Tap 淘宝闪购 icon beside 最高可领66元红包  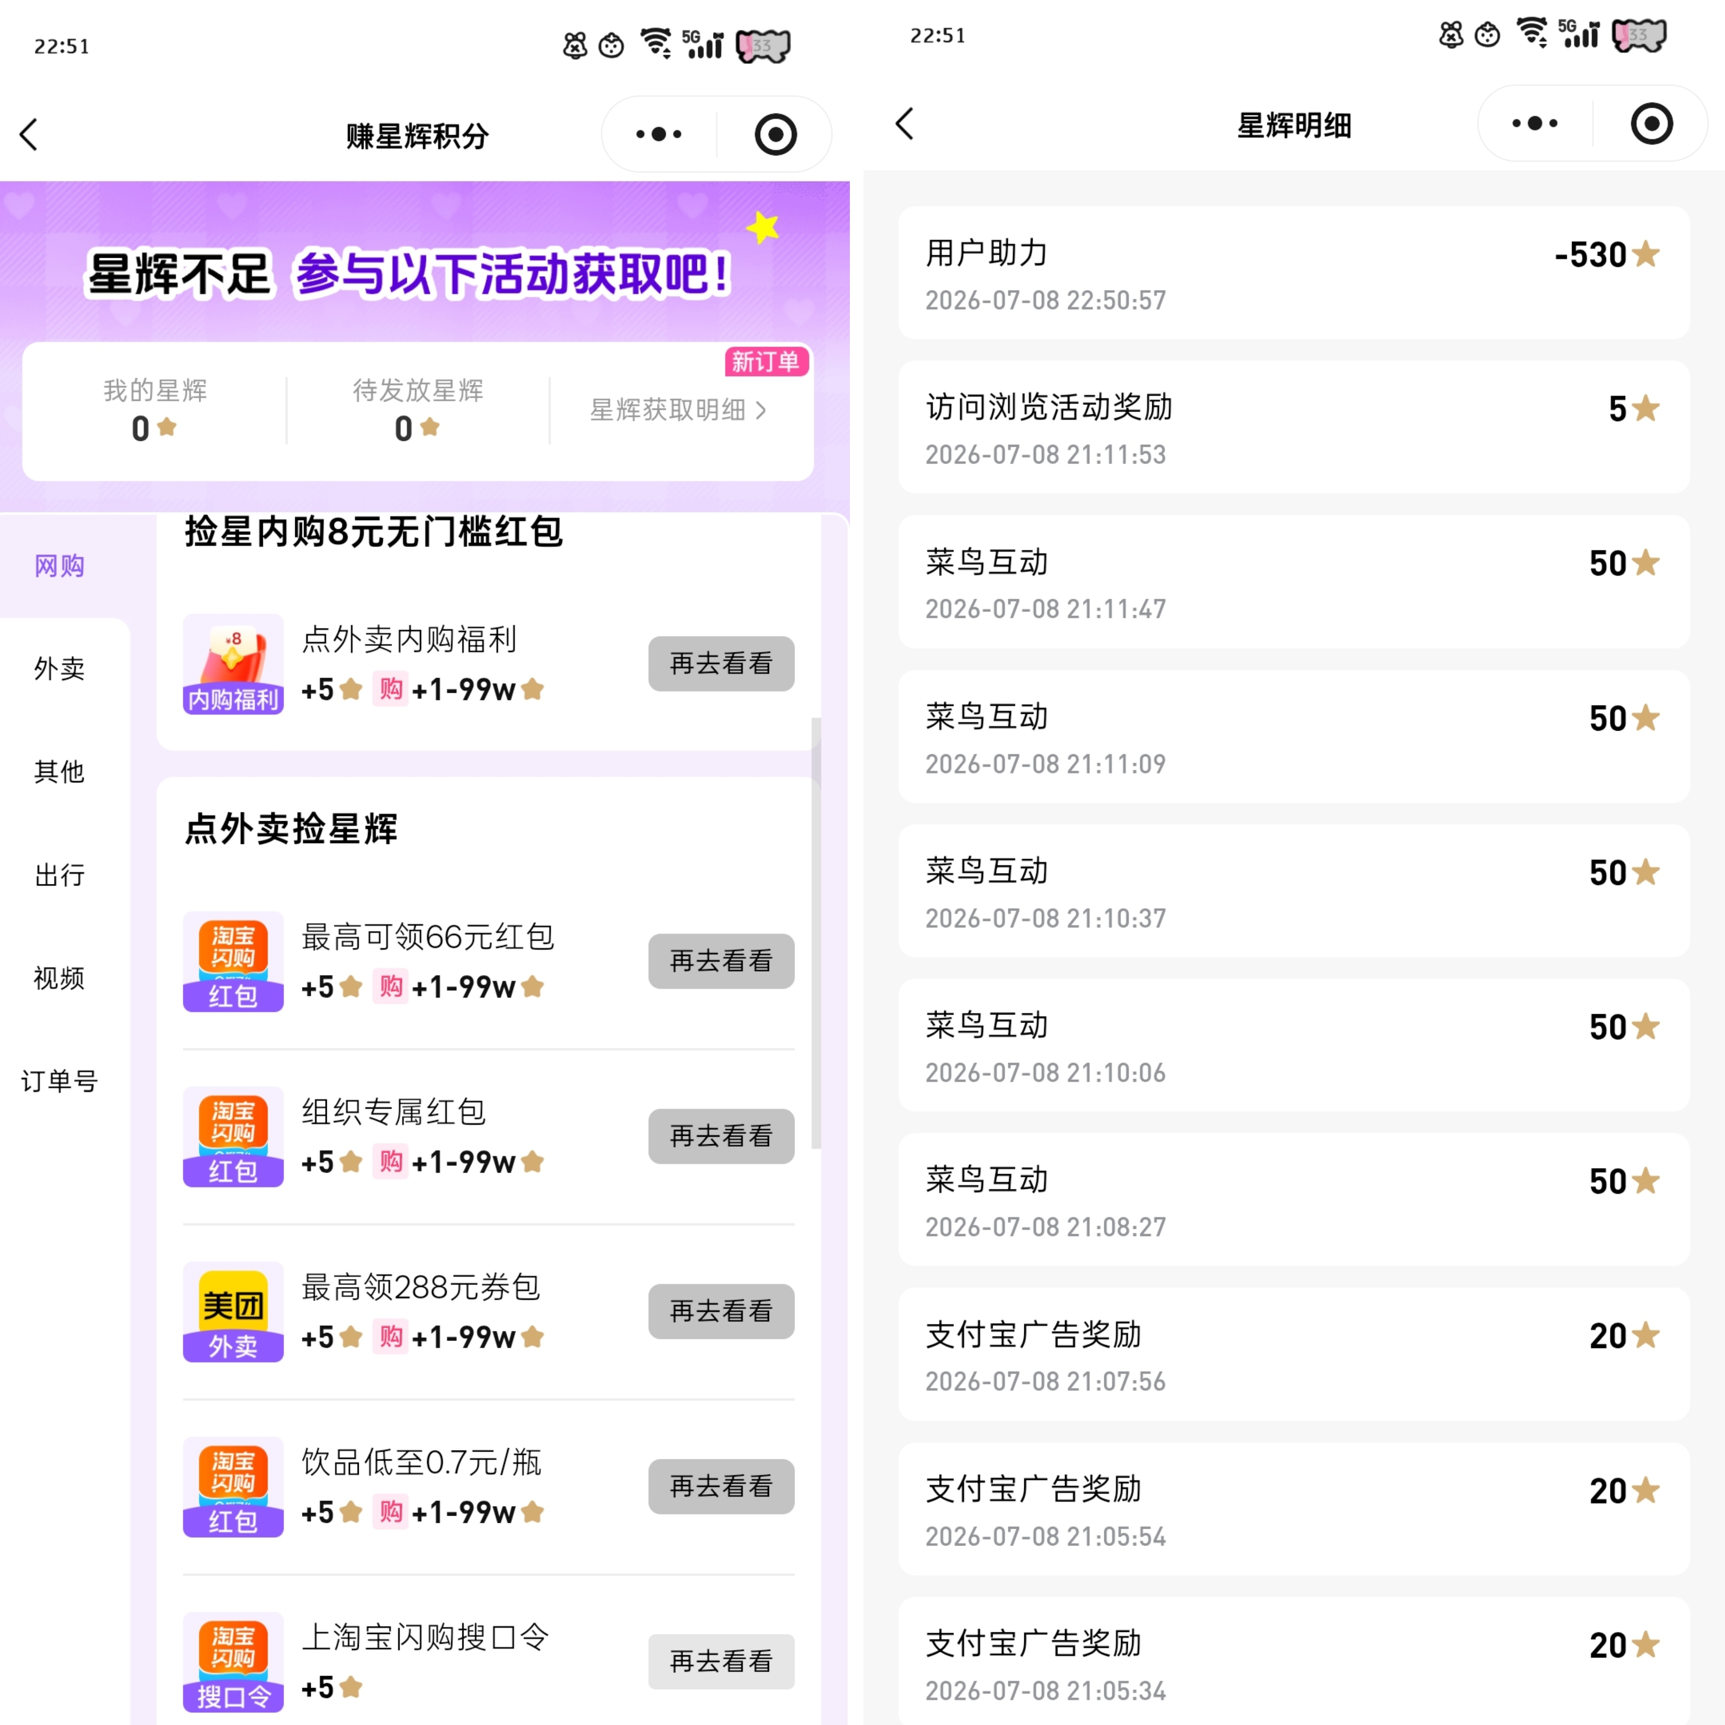click(233, 961)
